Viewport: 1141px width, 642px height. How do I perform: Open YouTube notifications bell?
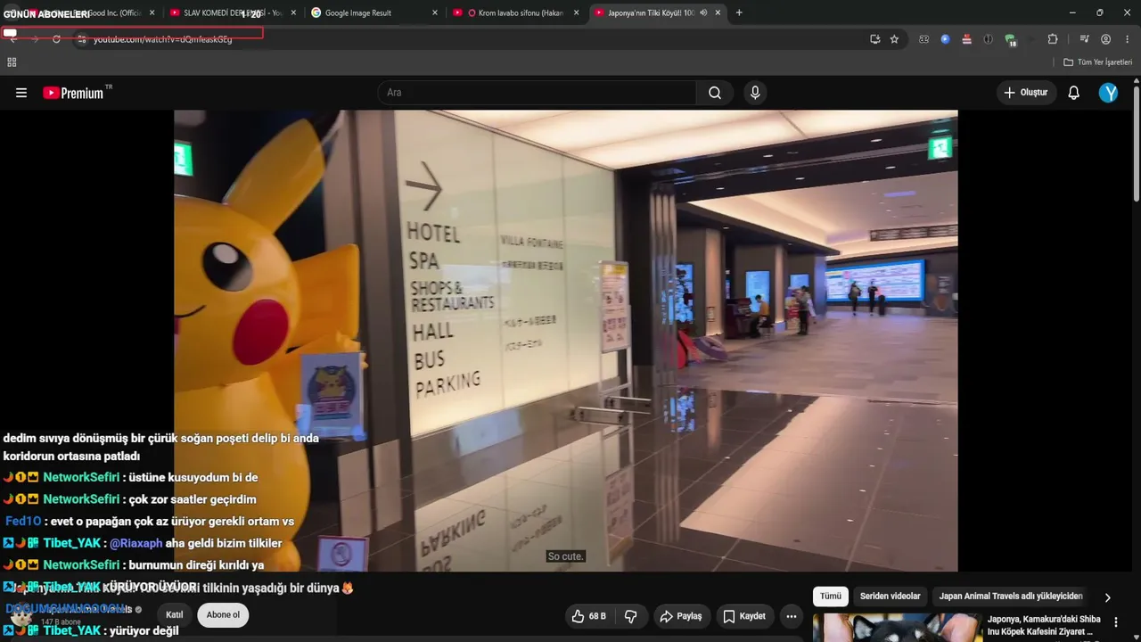click(1074, 93)
